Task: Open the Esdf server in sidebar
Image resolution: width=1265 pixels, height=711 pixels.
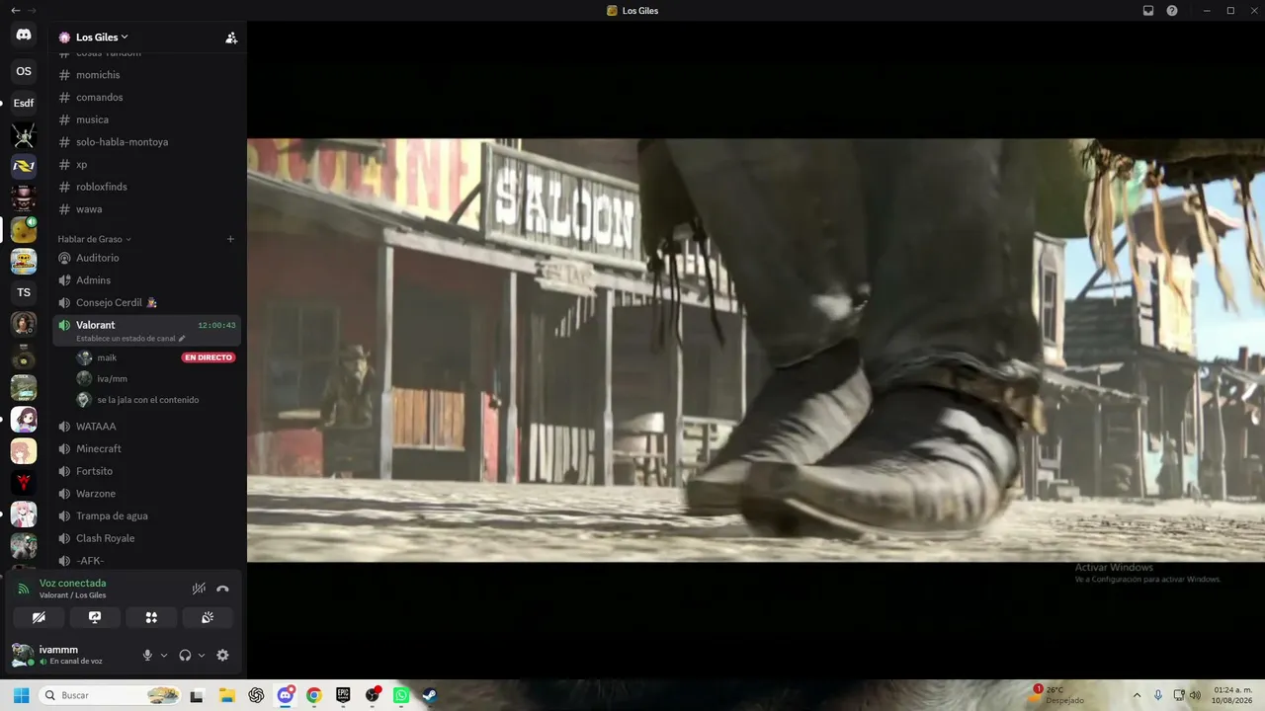Action: pyautogui.click(x=24, y=103)
